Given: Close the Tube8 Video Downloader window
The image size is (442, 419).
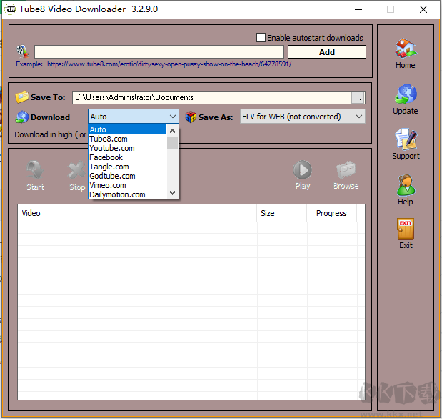Looking at the screenshot, I should (x=423, y=9).
